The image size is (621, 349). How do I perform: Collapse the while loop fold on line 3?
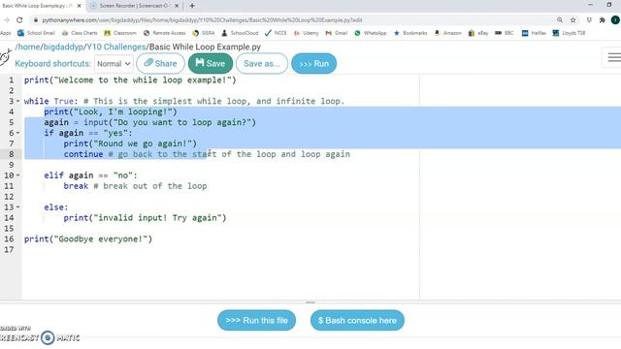17,101
